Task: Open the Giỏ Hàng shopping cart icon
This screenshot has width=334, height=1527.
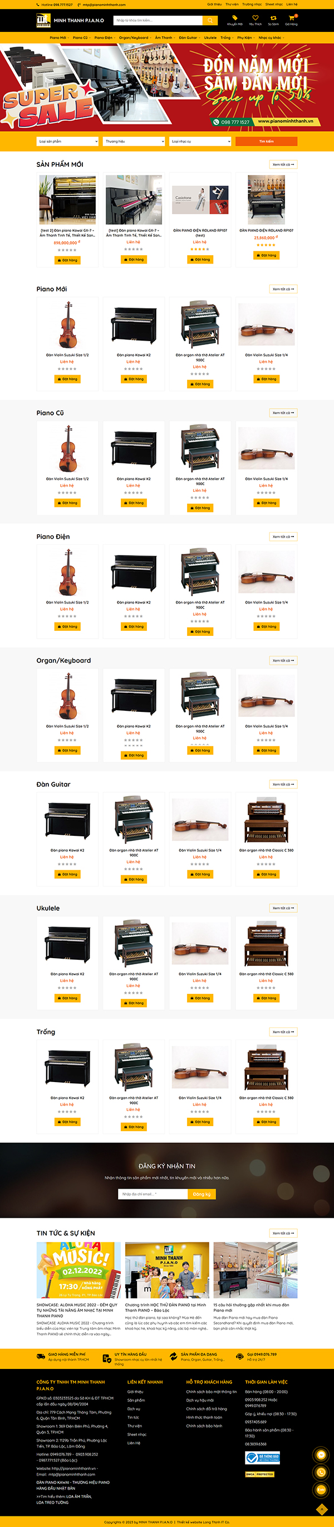Action: [x=292, y=20]
